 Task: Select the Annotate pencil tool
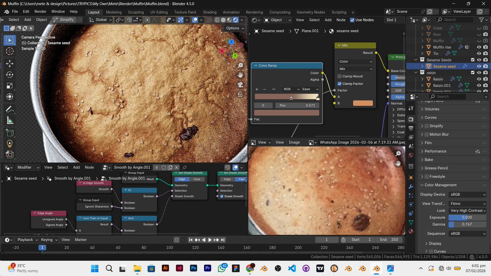tap(10, 110)
